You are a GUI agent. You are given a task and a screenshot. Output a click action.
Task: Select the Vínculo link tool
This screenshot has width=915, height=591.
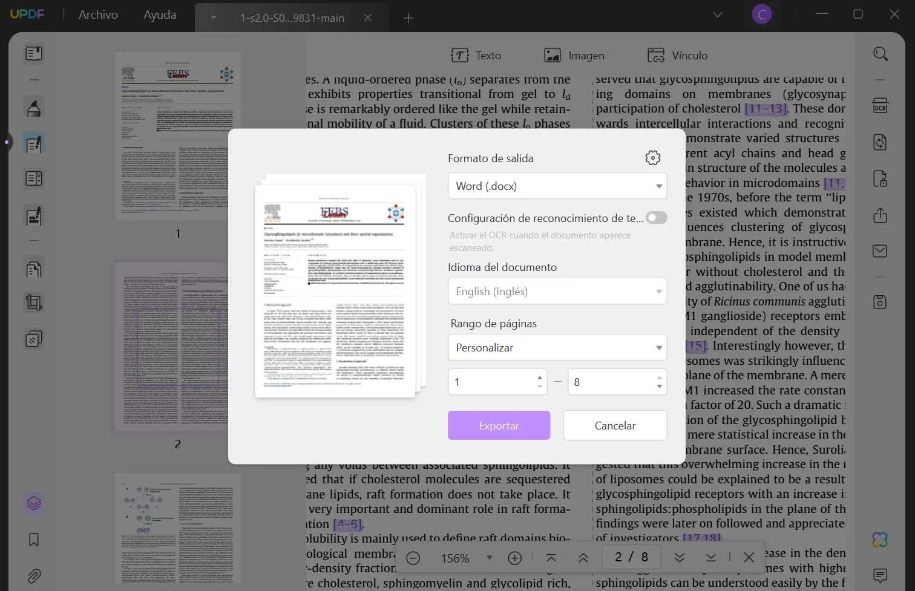677,56
